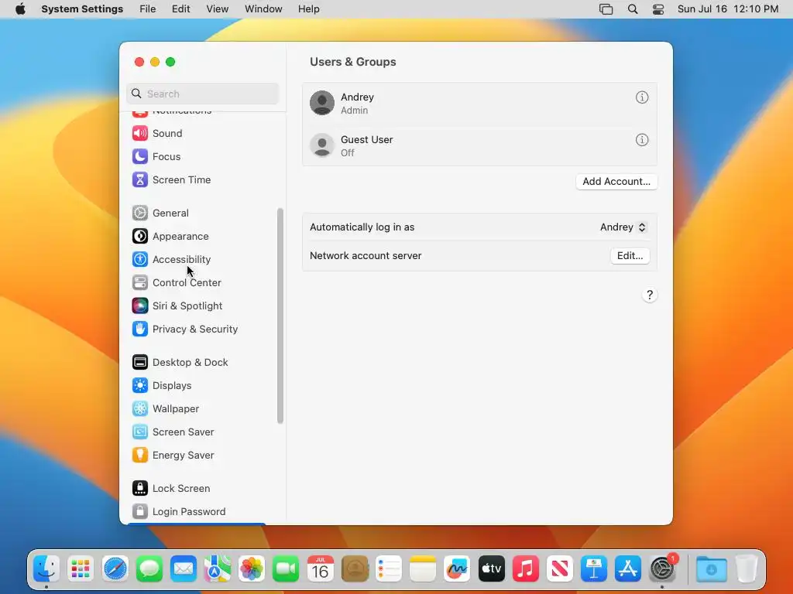
Task: Launch Music from the Dock
Action: 526,568
